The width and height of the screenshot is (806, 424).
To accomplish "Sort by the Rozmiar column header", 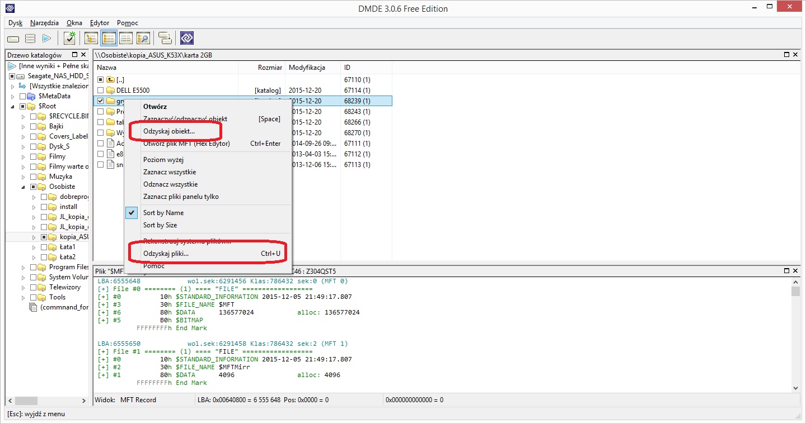I will [x=261, y=67].
